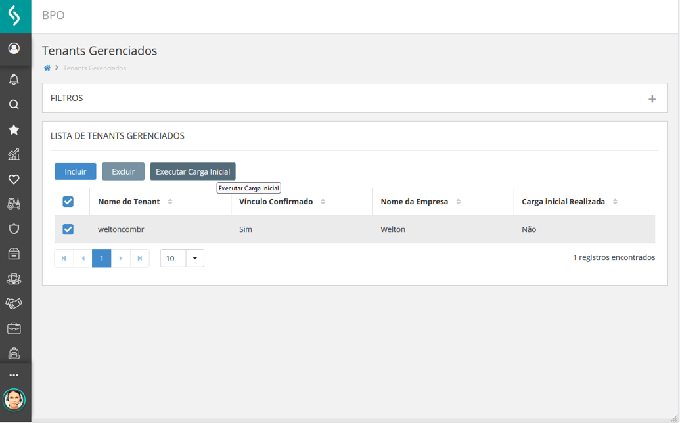Open the tractor icon module

14,204
